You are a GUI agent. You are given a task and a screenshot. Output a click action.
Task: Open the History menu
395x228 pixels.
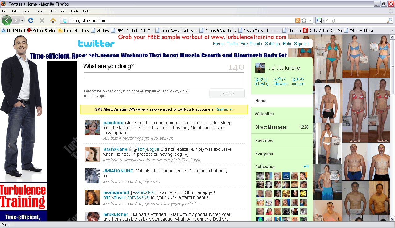click(x=39, y=11)
